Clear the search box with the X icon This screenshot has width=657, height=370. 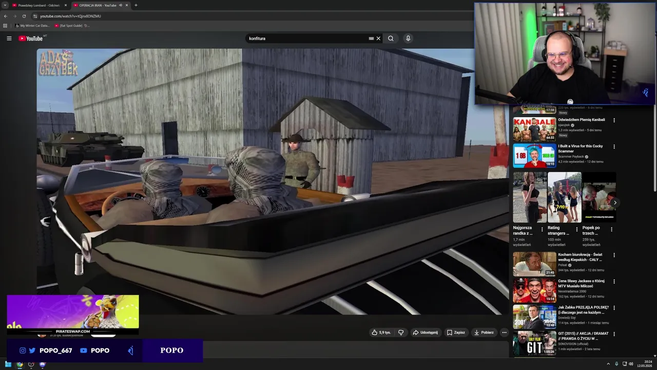378,39
